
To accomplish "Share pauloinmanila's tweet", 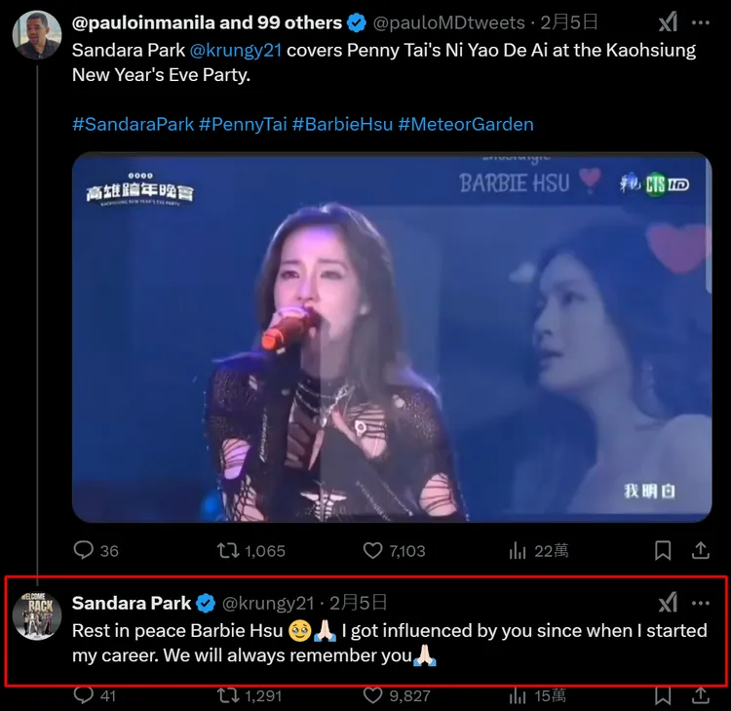I will coord(700,551).
